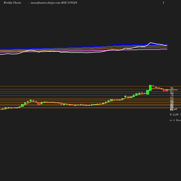Click the "65" price level label

coord(172,97)
